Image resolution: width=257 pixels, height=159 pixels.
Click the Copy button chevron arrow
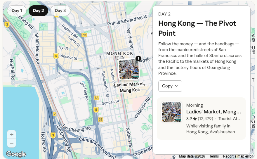point(176,86)
